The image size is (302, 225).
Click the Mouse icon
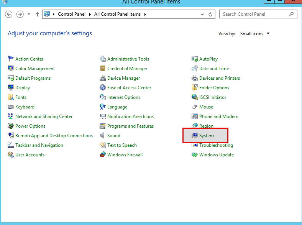click(x=195, y=107)
